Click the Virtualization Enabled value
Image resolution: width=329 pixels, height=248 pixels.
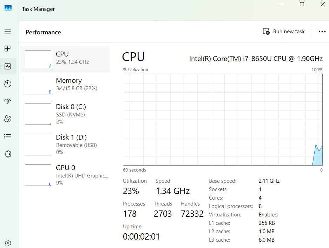tap(268, 215)
